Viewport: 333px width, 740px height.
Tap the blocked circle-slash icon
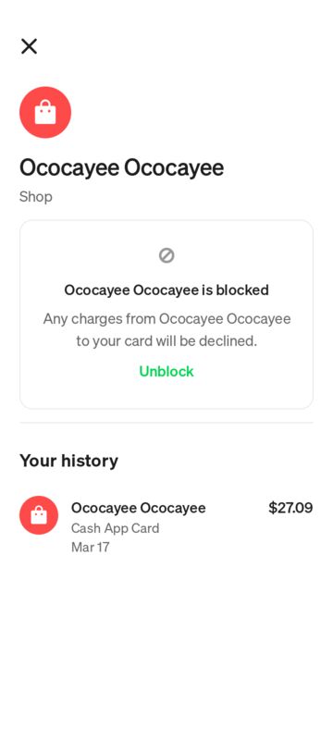click(166, 256)
